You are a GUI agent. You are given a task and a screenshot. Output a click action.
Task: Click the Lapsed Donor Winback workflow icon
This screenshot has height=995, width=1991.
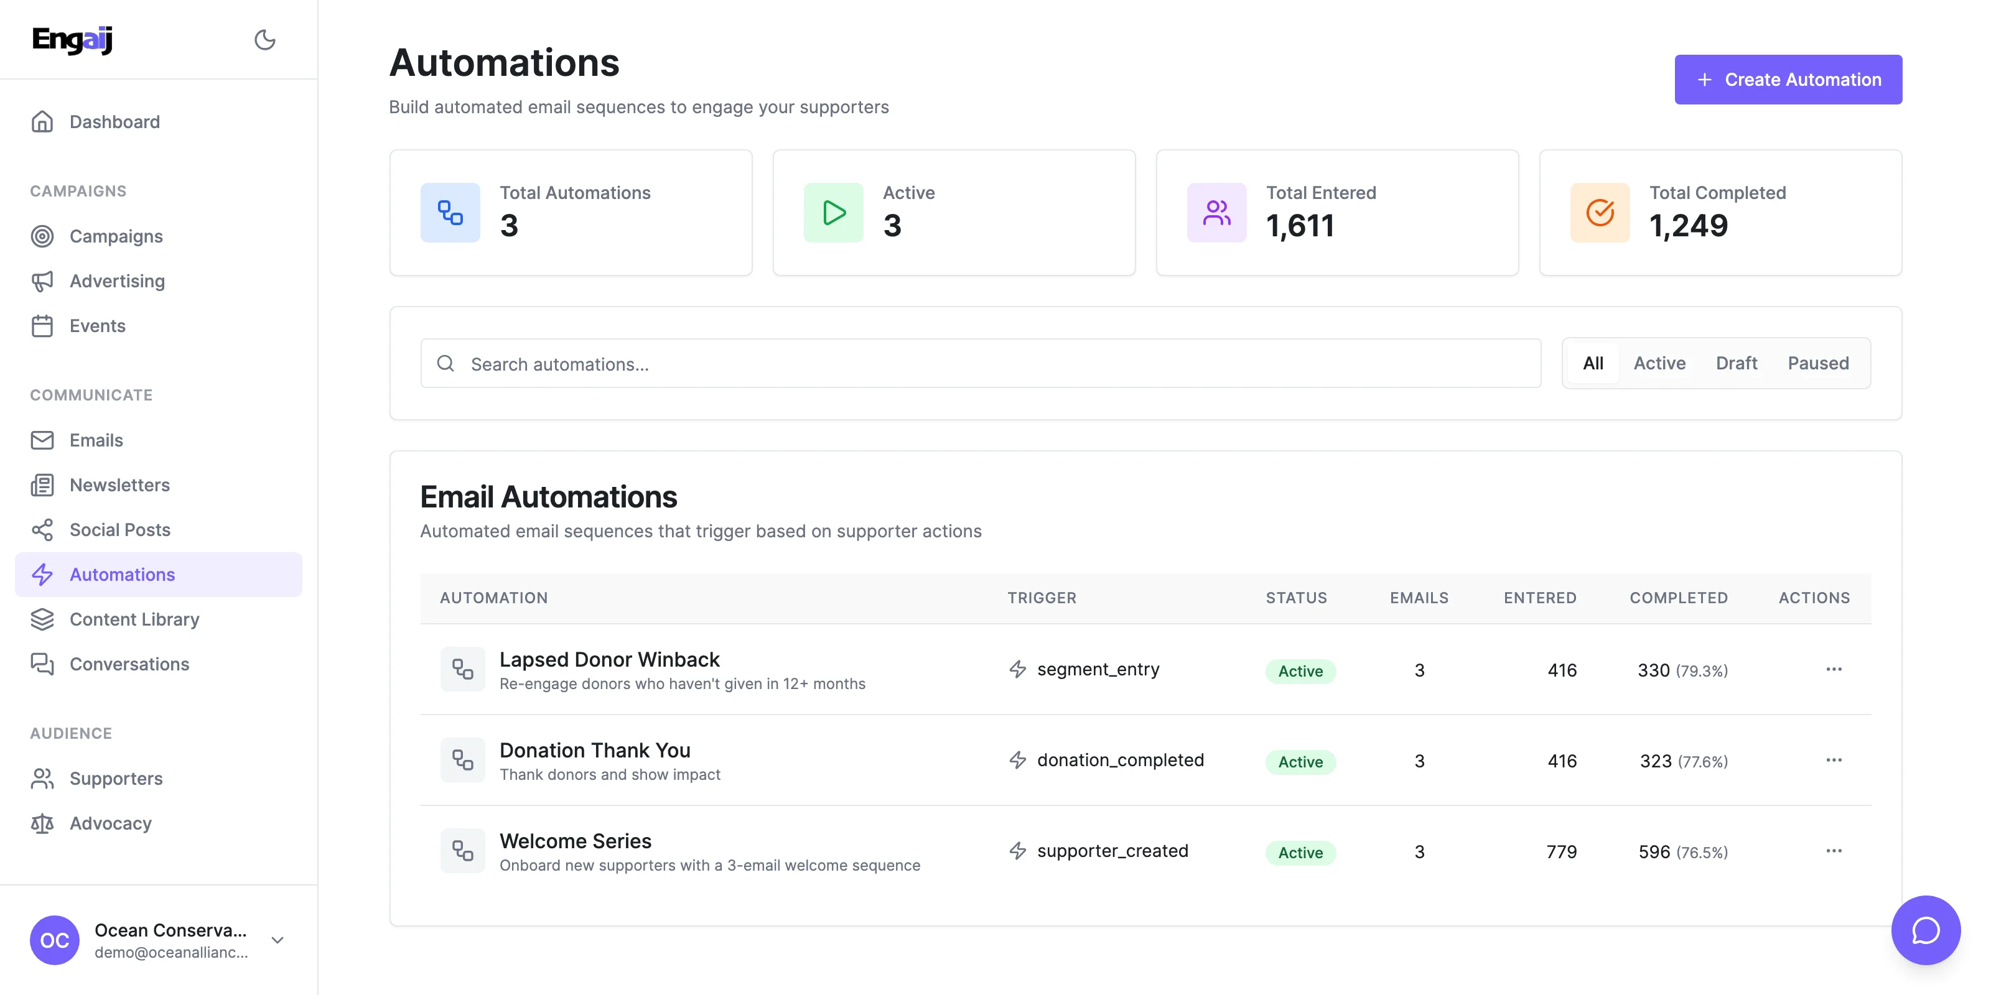click(462, 669)
